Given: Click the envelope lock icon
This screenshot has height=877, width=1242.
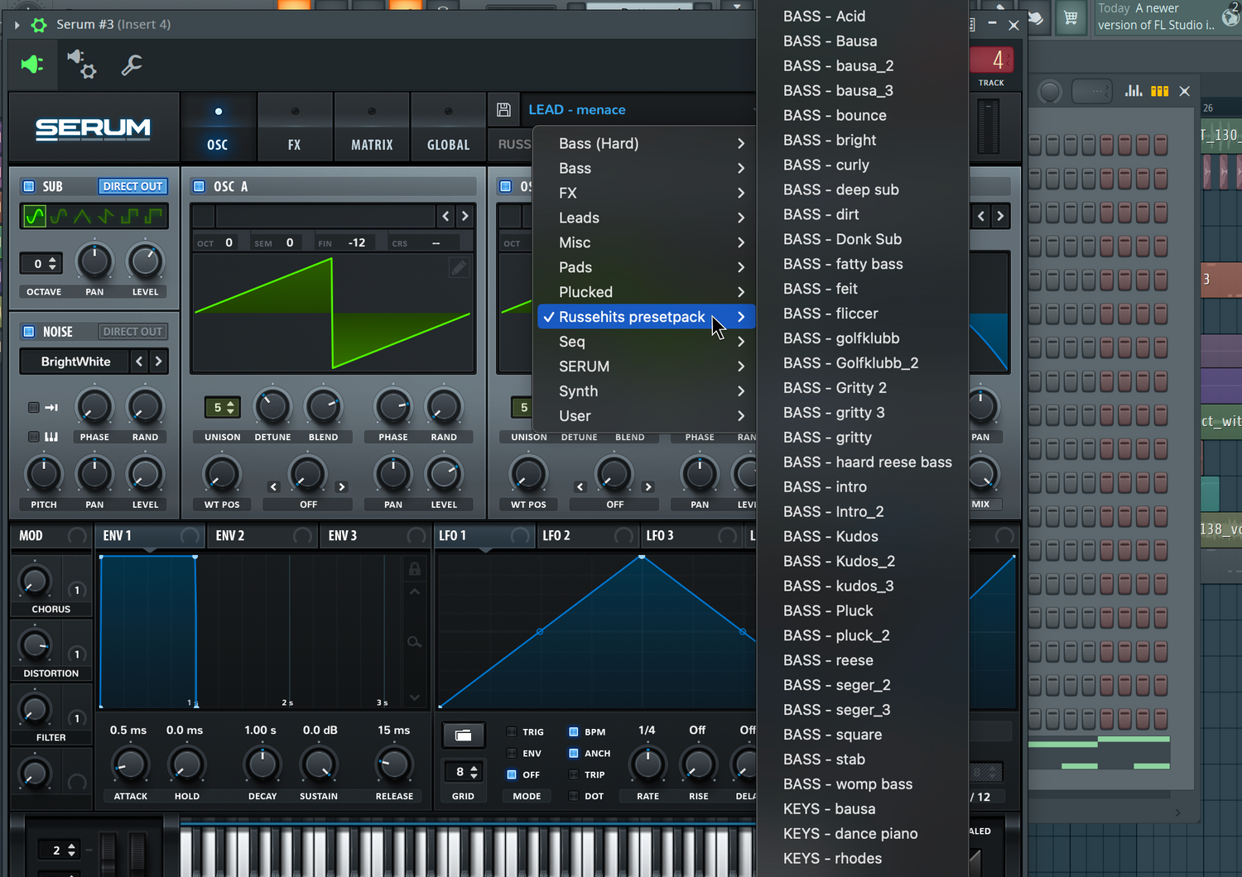Looking at the screenshot, I should click(414, 569).
